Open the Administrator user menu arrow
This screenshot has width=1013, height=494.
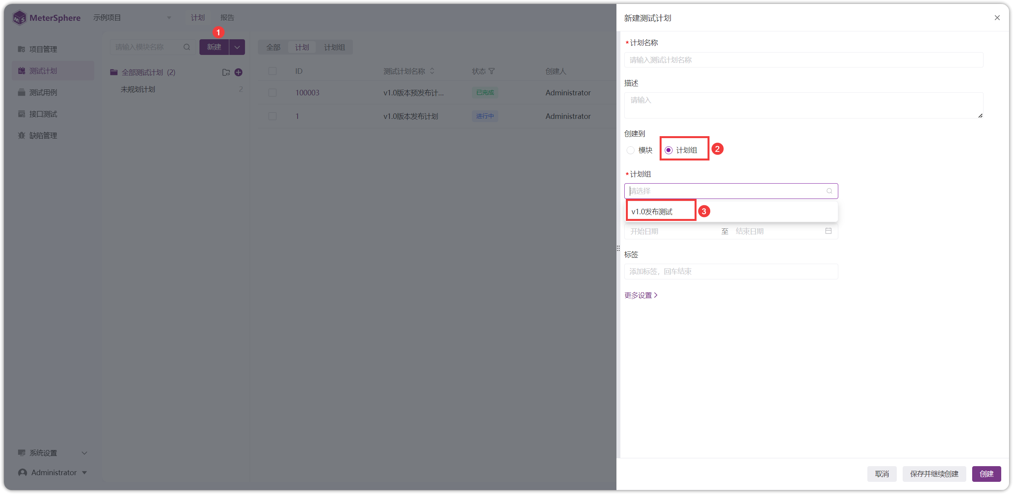click(84, 472)
